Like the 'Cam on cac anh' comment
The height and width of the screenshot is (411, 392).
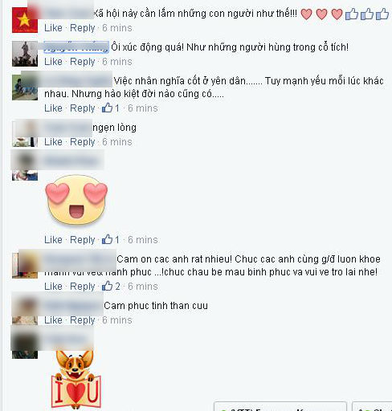[x=53, y=287]
